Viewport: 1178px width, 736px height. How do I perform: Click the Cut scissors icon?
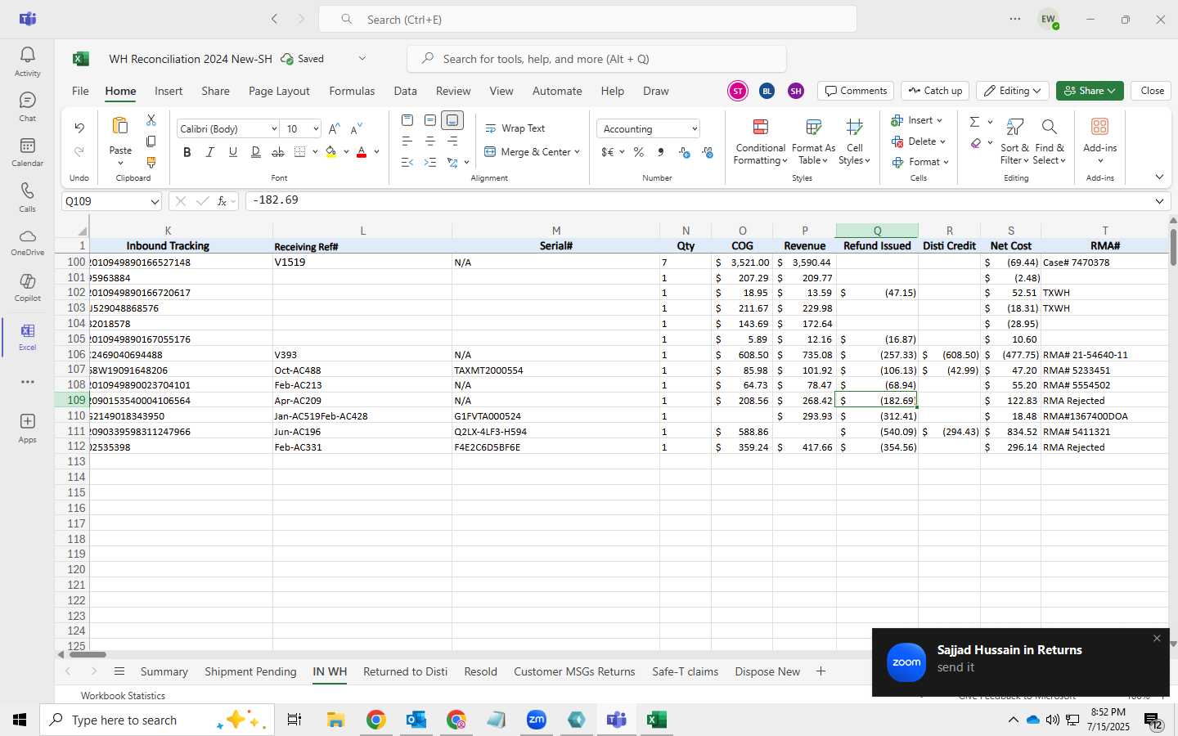[151, 120]
